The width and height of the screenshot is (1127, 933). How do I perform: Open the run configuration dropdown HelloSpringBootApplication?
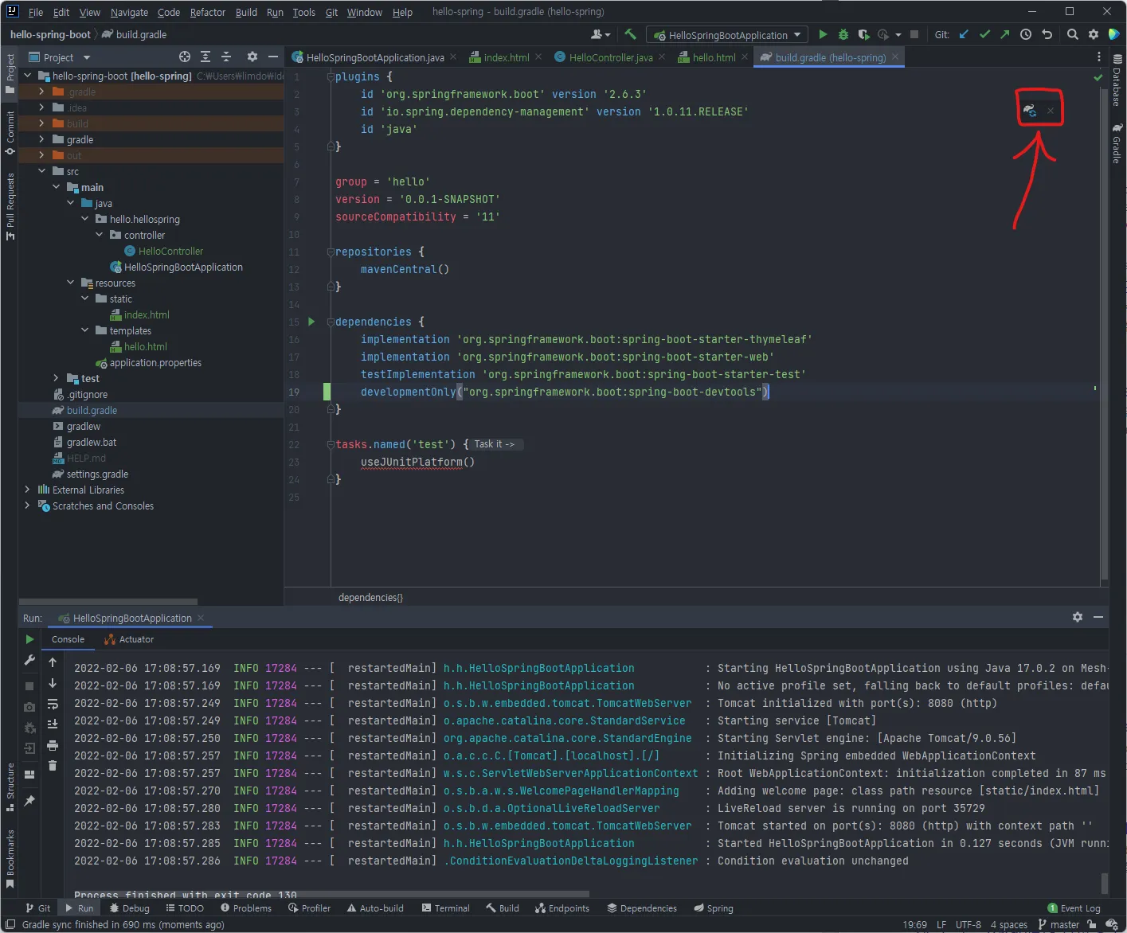click(727, 35)
